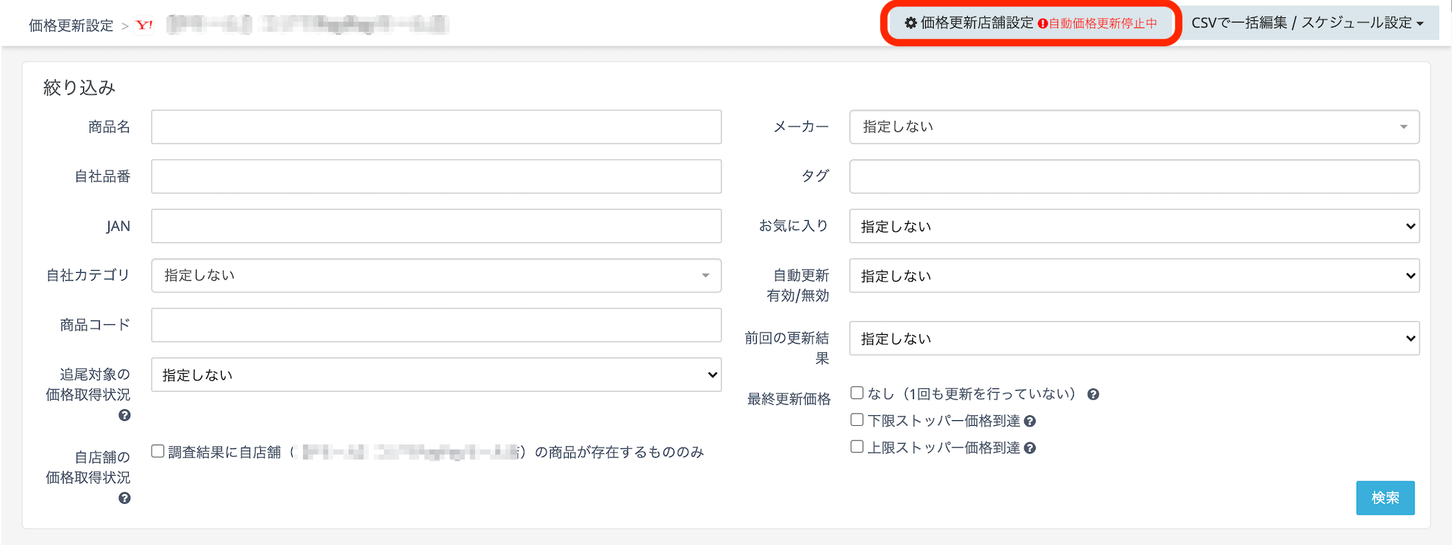Click the gear icon for 価格更新店舗設定
The width and height of the screenshot is (1452, 545).
[911, 23]
